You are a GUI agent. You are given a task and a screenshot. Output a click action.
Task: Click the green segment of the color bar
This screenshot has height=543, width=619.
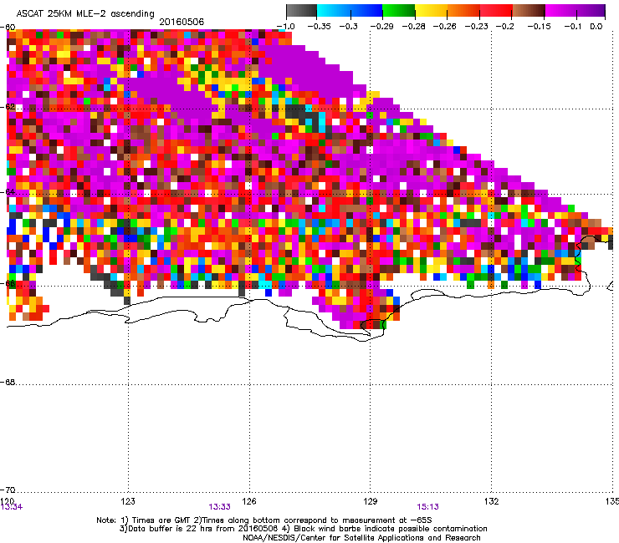pos(399,11)
